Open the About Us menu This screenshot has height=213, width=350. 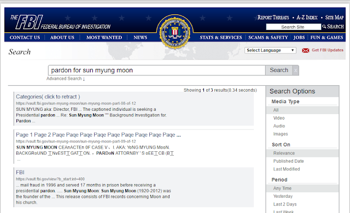click(x=62, y=38)
